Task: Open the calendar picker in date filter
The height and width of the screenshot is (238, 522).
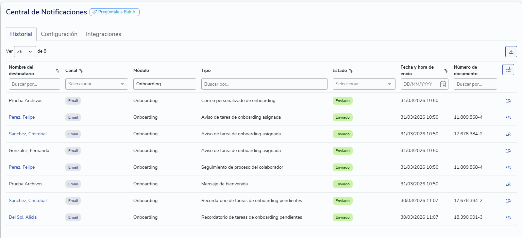Action: pos(443,84)
